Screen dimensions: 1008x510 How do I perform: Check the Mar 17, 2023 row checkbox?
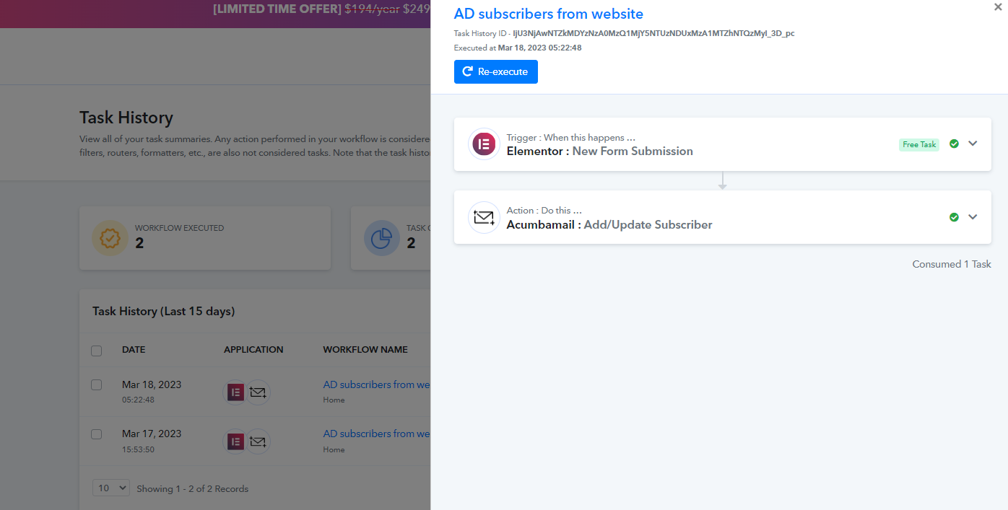point(96,434)
